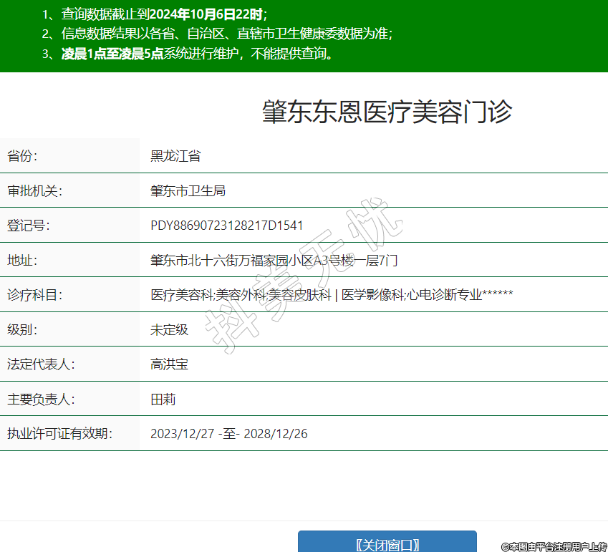
Task: Click the 关闭窗口 button
Action: tap(387, 543)
